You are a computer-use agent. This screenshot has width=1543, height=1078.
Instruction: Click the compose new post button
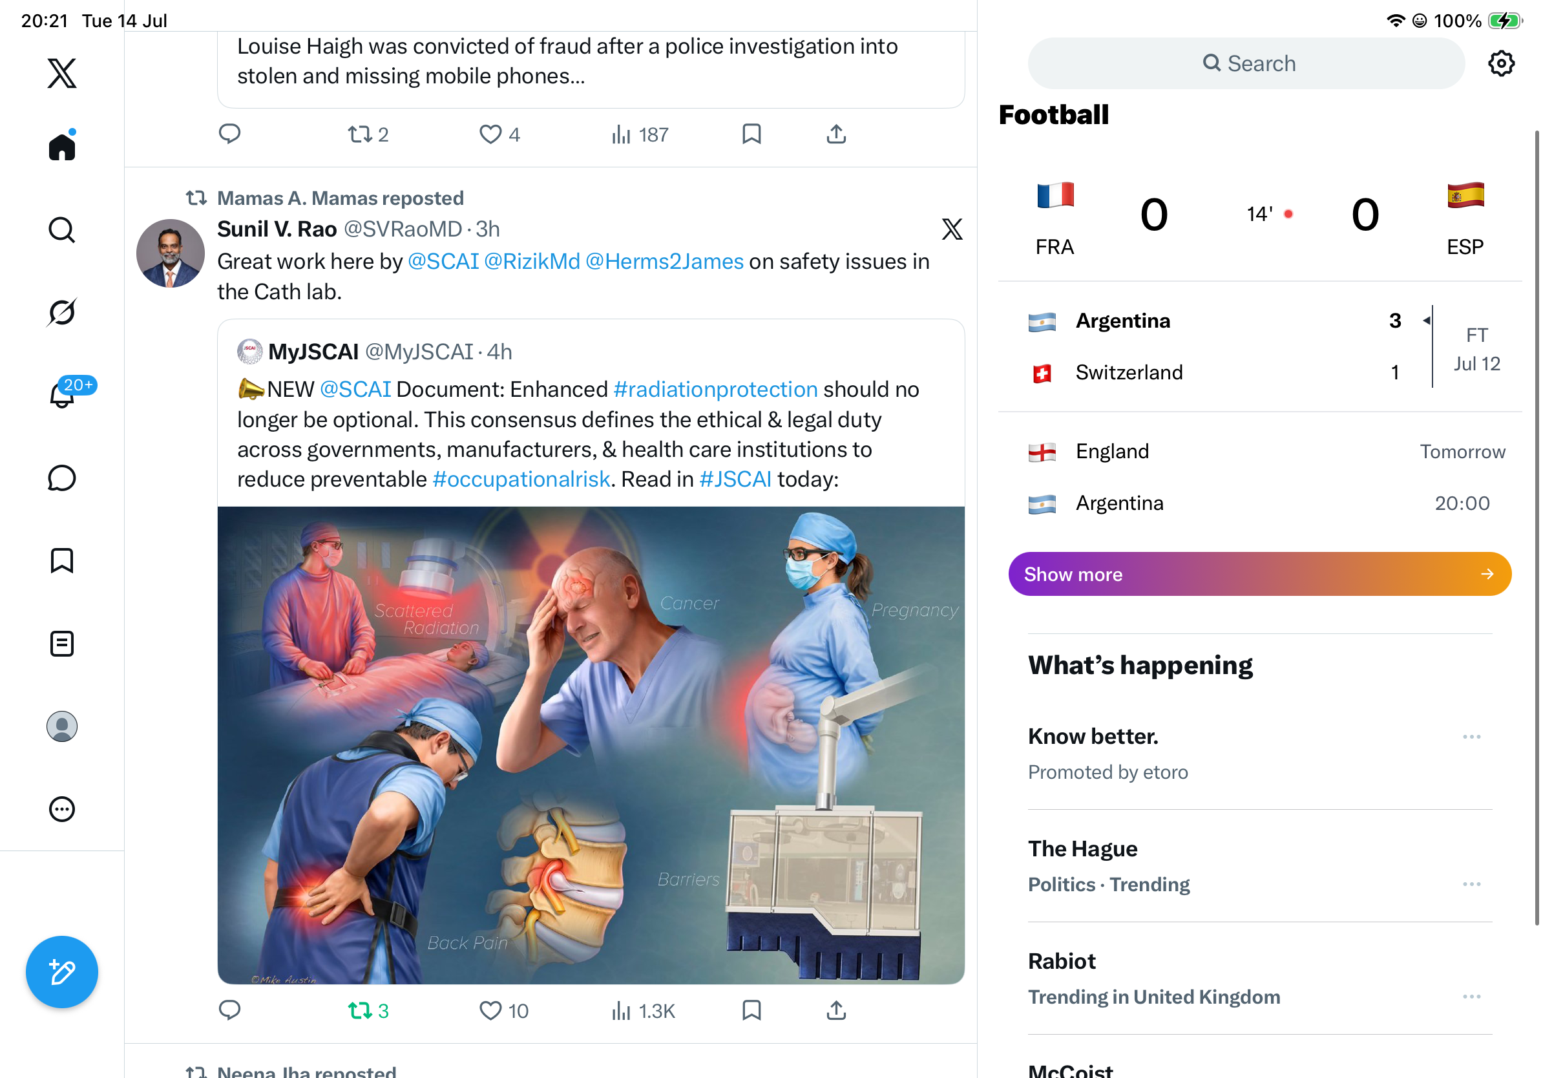(x=62, y=972)
